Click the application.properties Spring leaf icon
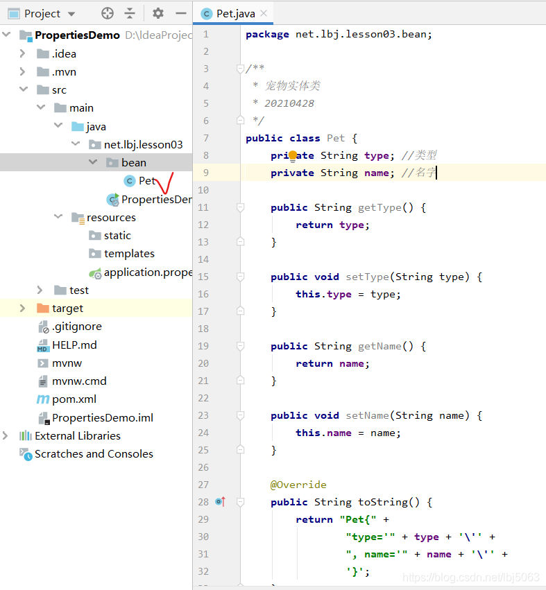546x590 pixels. pyautogui.click(x=95, y=274)
